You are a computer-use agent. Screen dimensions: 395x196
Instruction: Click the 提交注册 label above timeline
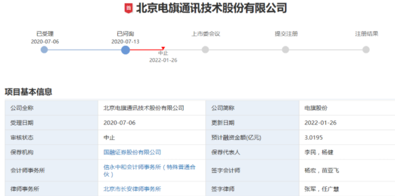[x=286, y=34]
